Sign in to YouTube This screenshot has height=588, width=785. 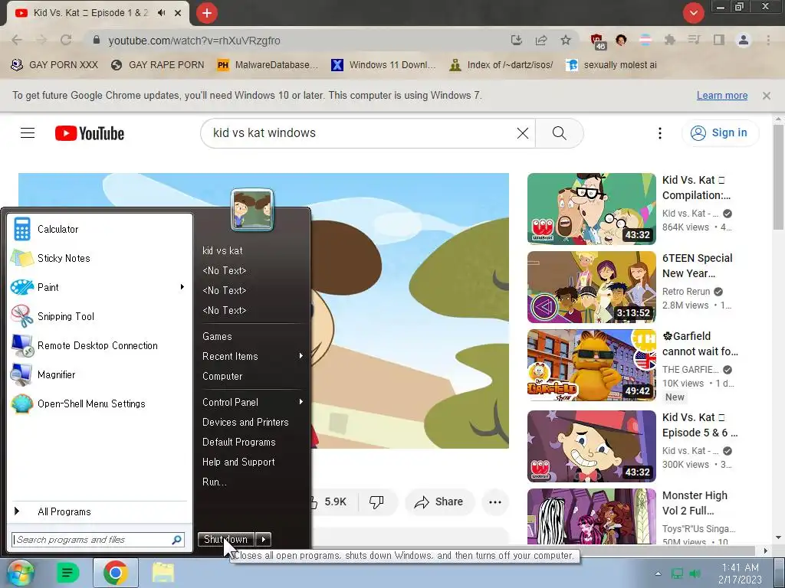(720, 132)
